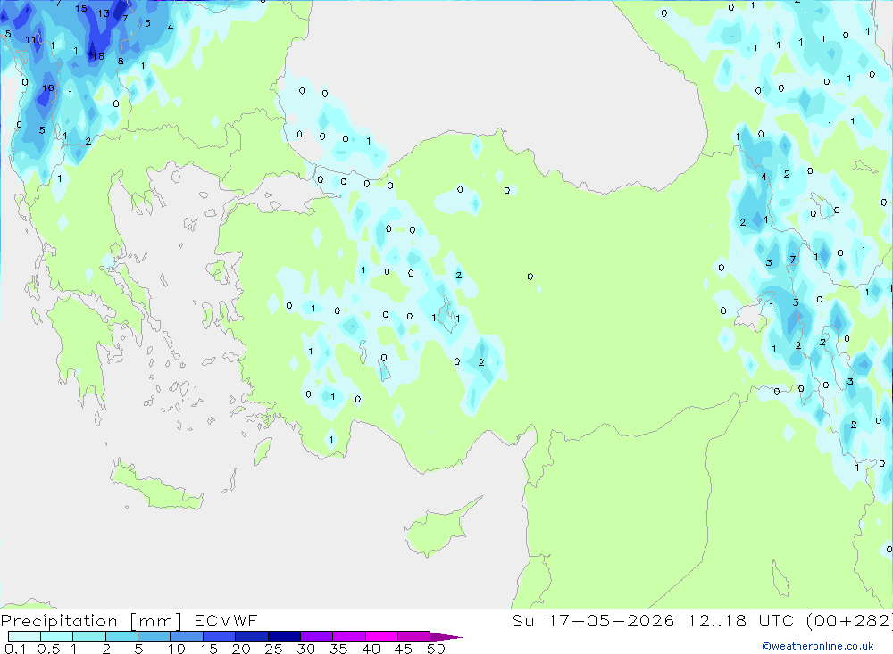Click the legend label "45"
This screenshot has height=654, width=893.
[404, 649]
